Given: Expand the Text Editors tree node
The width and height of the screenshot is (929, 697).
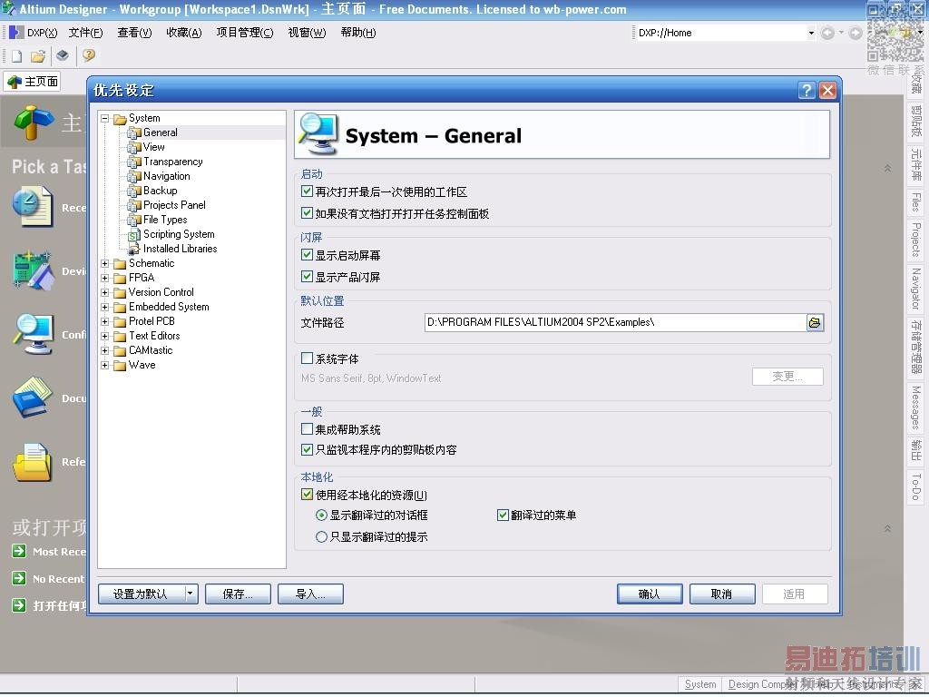Looking at the screenshot, I should (x=105, y=336).
